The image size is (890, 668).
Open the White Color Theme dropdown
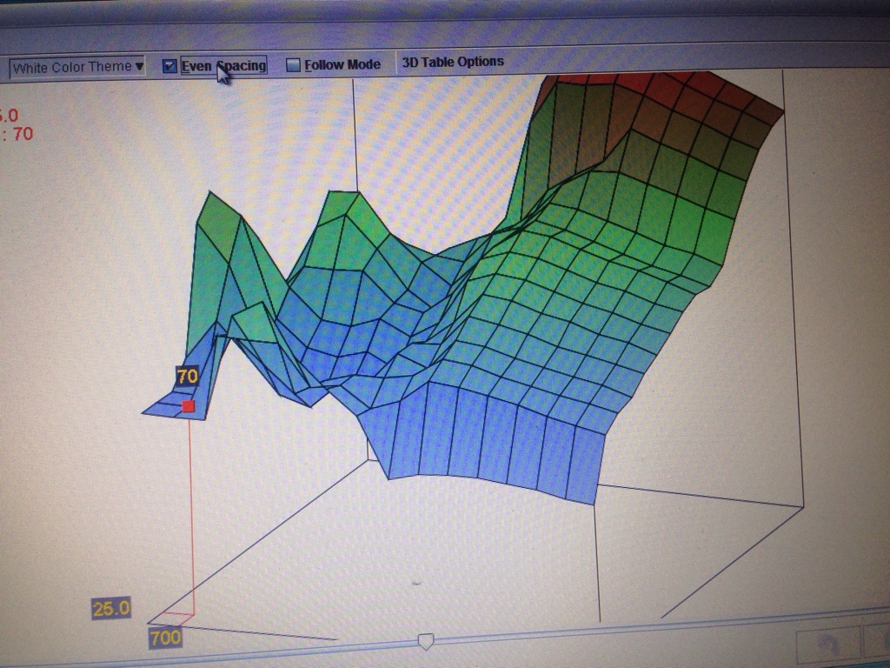77,68
